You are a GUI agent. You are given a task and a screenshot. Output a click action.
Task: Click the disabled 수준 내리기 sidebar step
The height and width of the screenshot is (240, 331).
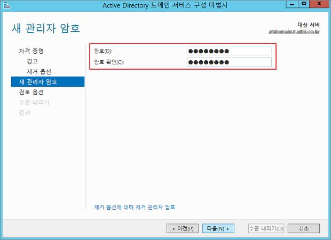34,102
